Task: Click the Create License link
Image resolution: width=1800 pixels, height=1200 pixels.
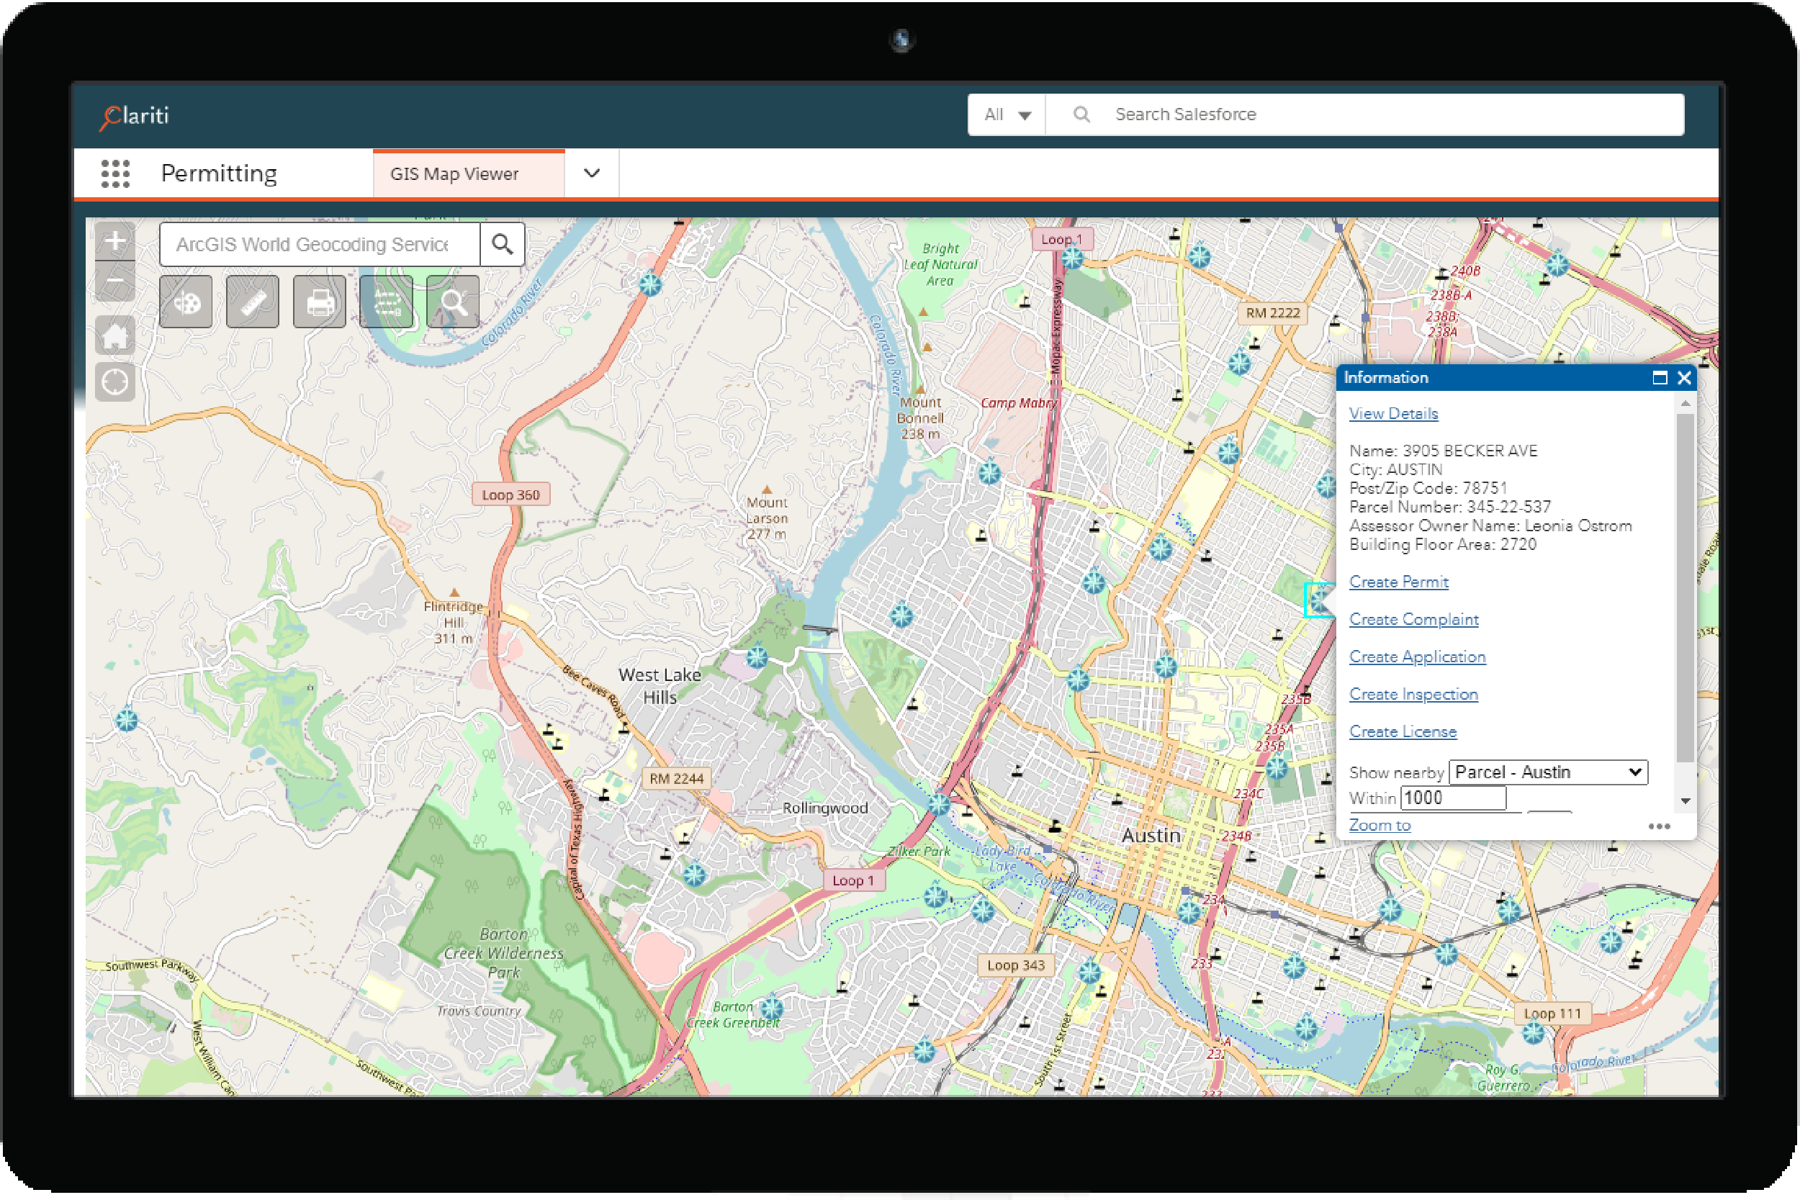Action: pos(1403,732)
